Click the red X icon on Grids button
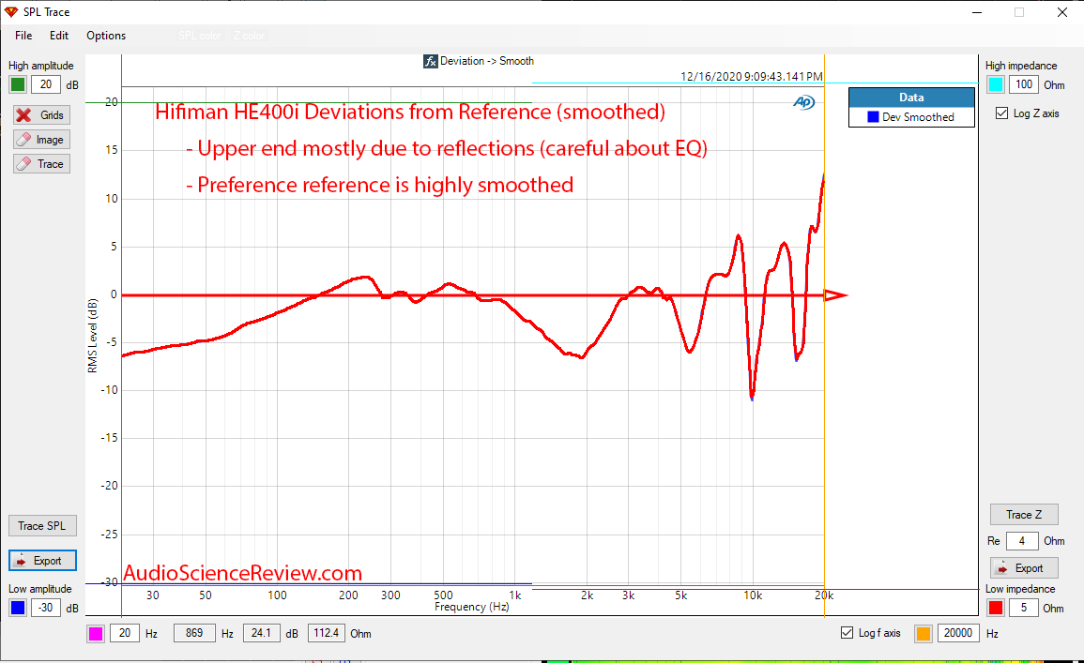Viewport: 1084px width, 663px height. coord(23,115)
